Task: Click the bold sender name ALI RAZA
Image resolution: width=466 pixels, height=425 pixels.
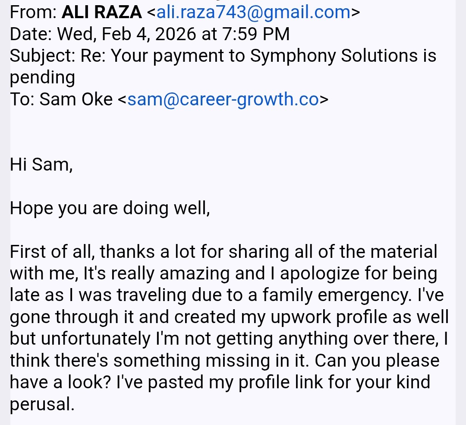Action: [x=101, y=13]
